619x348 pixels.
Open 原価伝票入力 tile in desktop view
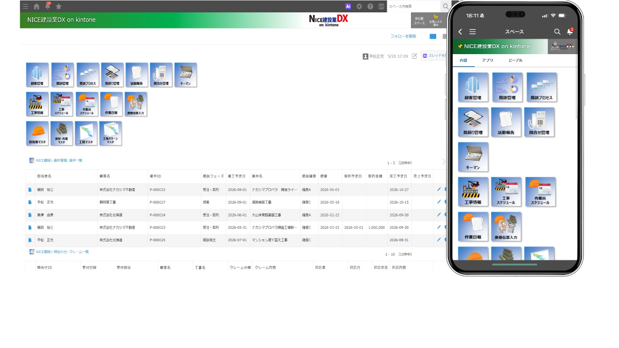136,104
